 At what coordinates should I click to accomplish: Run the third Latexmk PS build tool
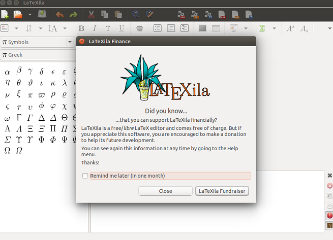[208, 14]
